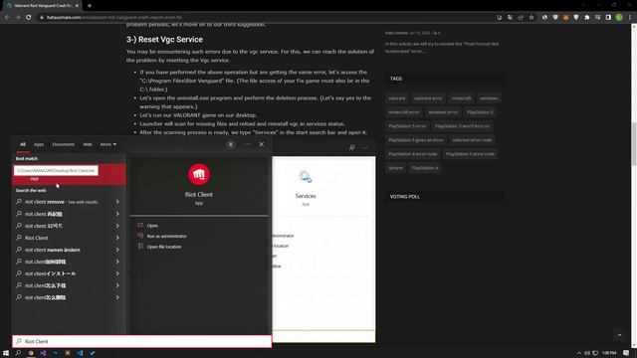Open the search panel account icon
Screen dimensions: 637x358
[x=231, y=144]
